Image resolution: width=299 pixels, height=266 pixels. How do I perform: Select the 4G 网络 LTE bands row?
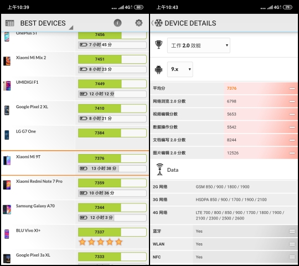[224, 215]
